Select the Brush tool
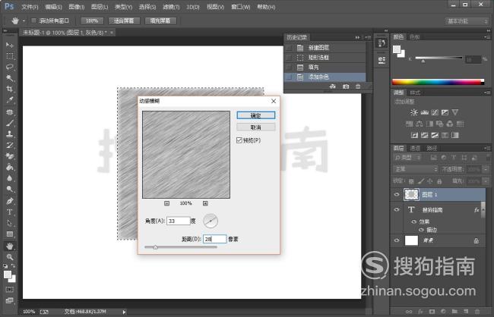 click(9, 123)
